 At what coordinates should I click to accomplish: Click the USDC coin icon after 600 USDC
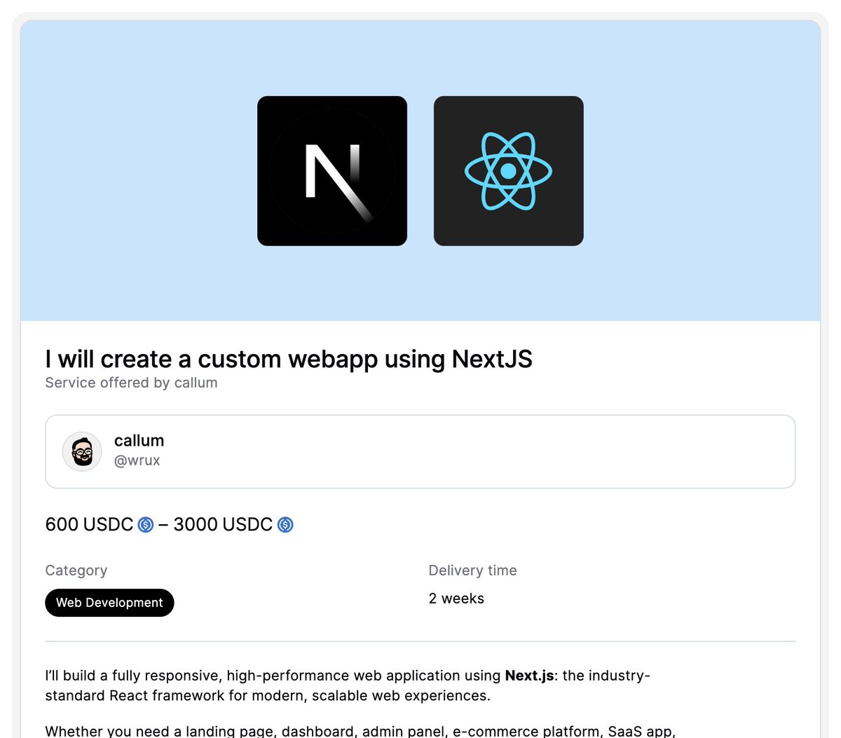click(x=146, y=524)
